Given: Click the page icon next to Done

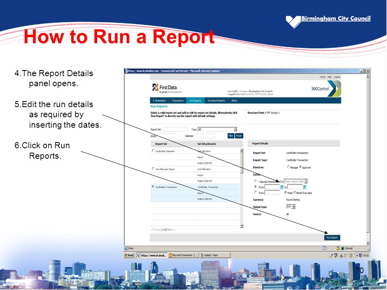Looking at the screenshot, I should (x=126, y=249).
